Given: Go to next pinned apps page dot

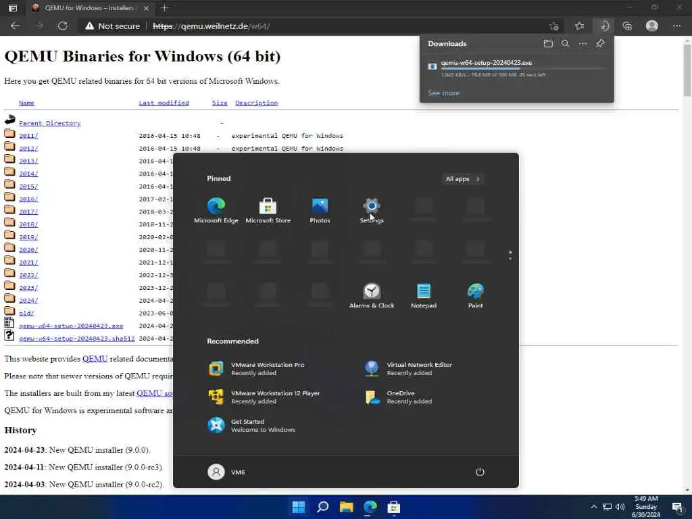Looking at the screenshot, I should (x=510, y=258).
